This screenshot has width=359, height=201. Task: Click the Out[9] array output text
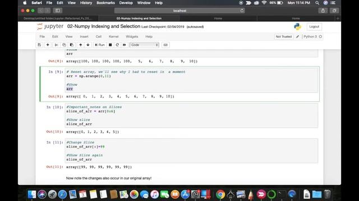[120, 97]
